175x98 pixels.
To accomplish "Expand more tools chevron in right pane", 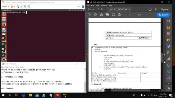I will coord(169,84).
